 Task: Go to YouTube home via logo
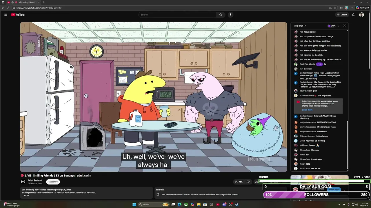(18, 15)
